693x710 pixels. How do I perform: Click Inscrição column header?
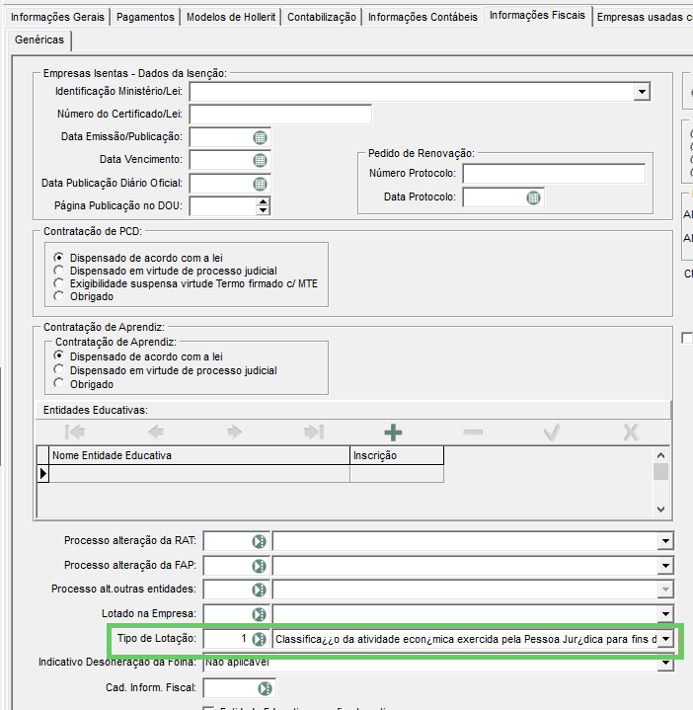pos(397,455)
